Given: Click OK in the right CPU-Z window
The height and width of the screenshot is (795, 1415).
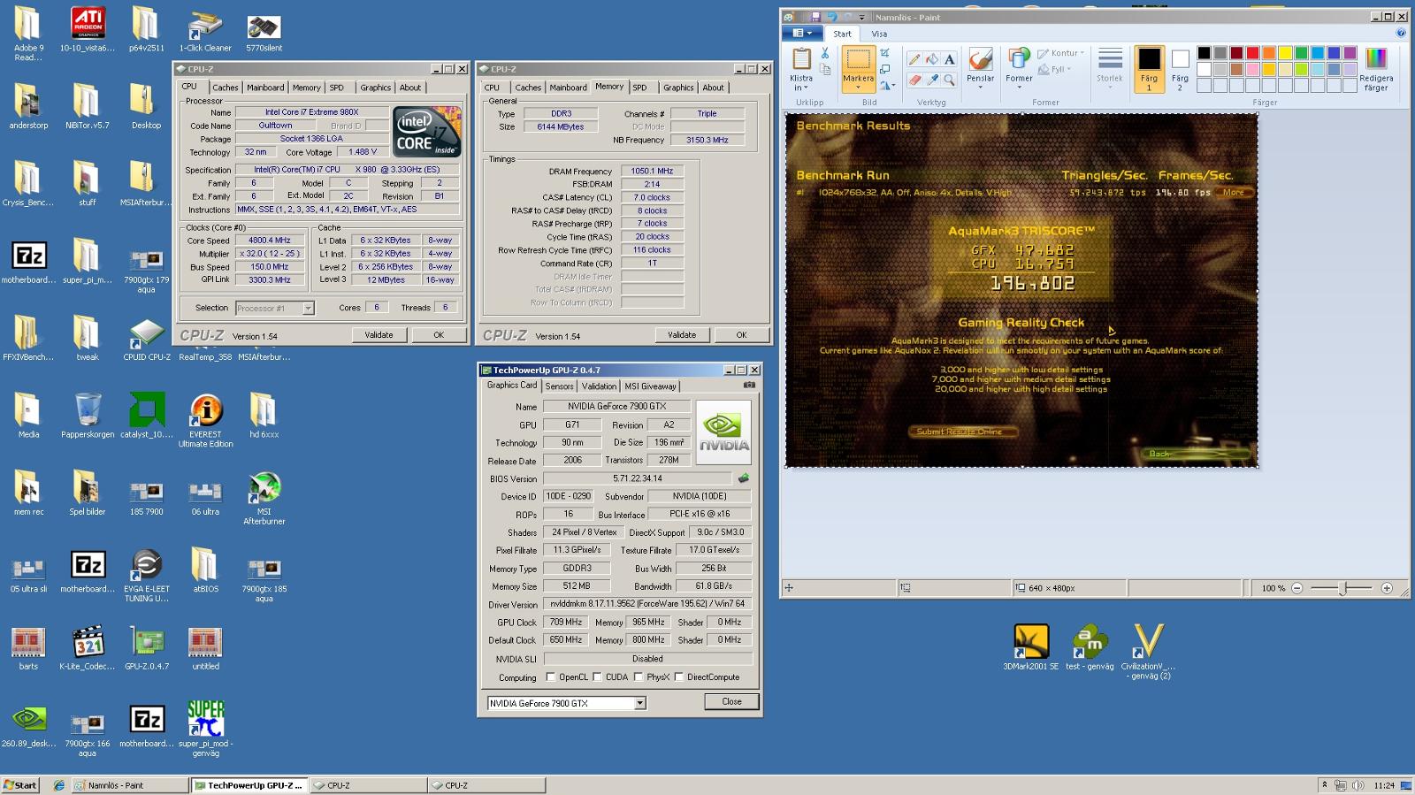Looking at the screenshot, I should pos(741,335).
